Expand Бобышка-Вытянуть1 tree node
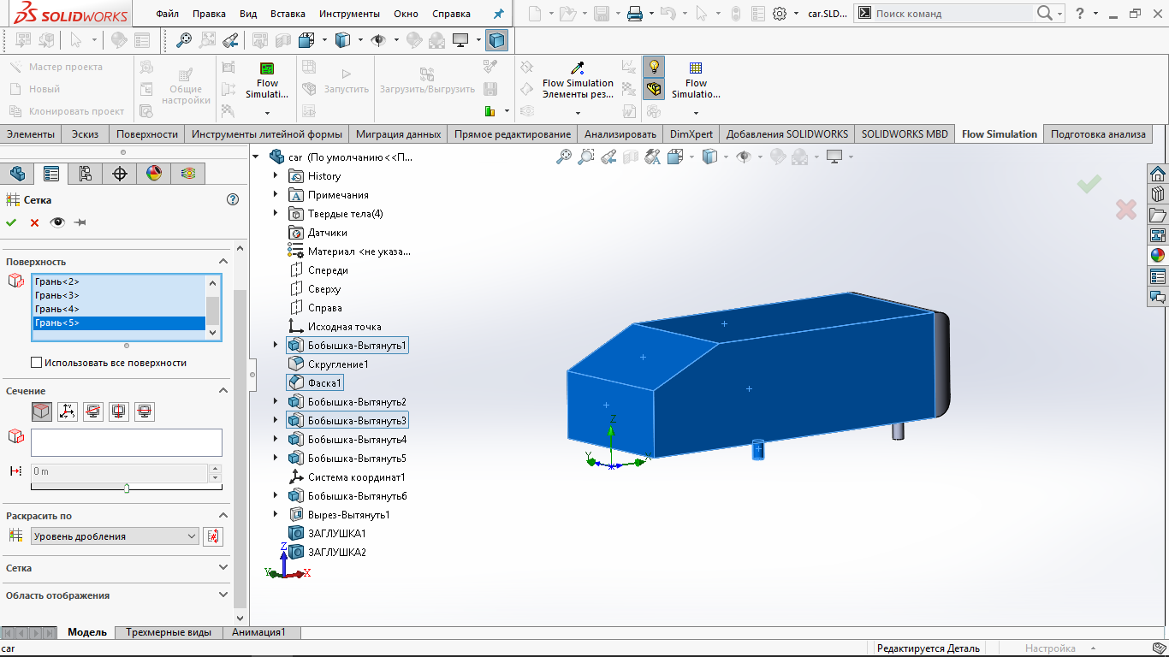Viewport: 1169px width, 657px height. tap(276, 345)
